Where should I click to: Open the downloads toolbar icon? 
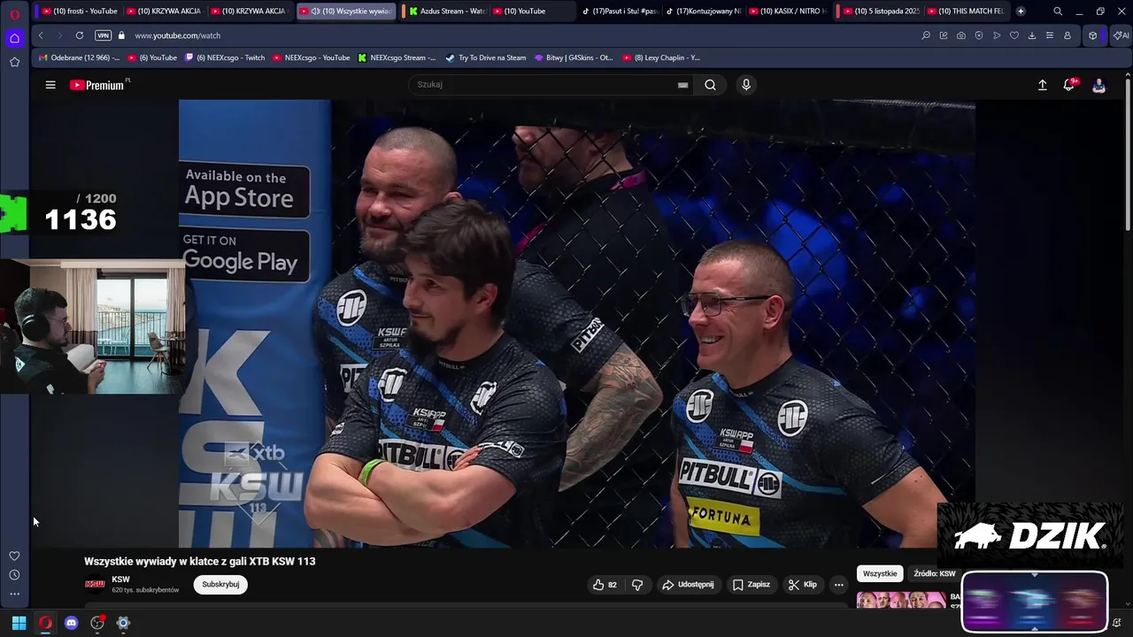point(1032,35)
